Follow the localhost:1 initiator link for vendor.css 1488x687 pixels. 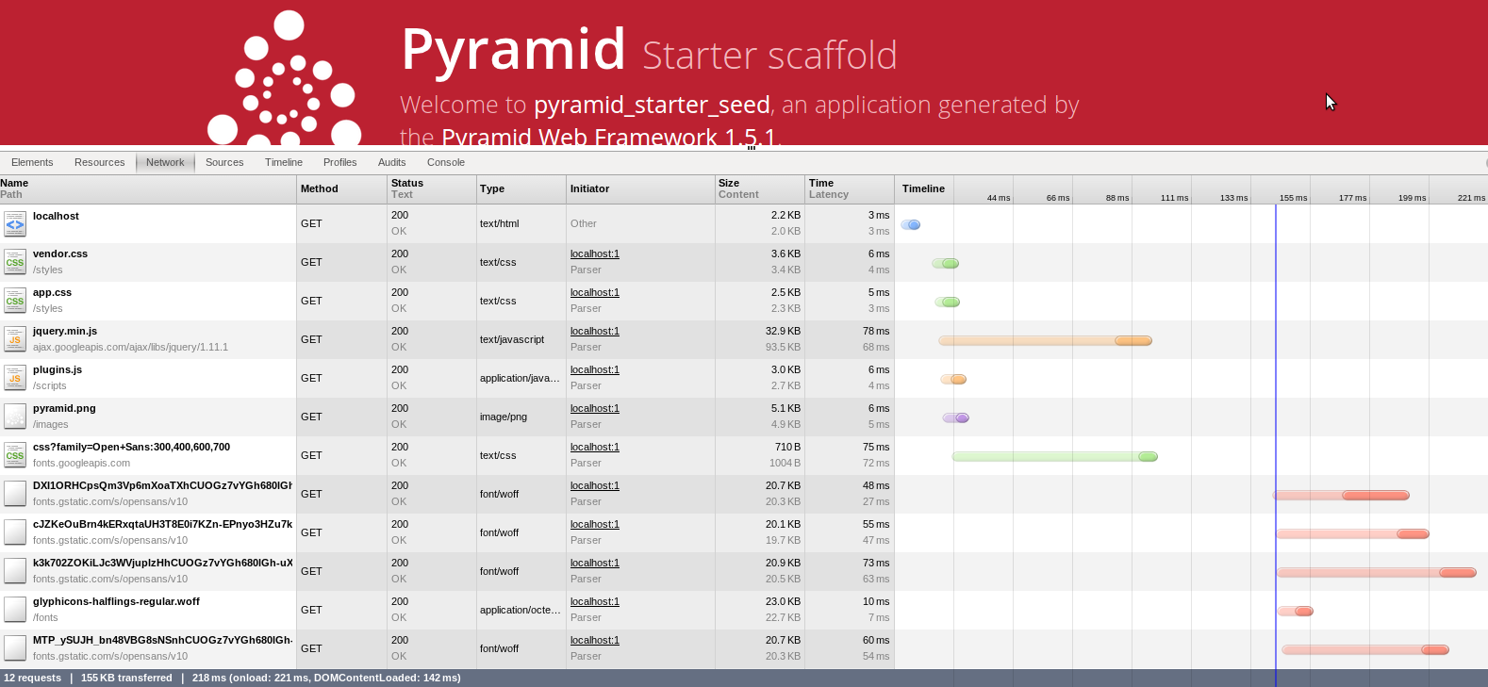point(595,254)
